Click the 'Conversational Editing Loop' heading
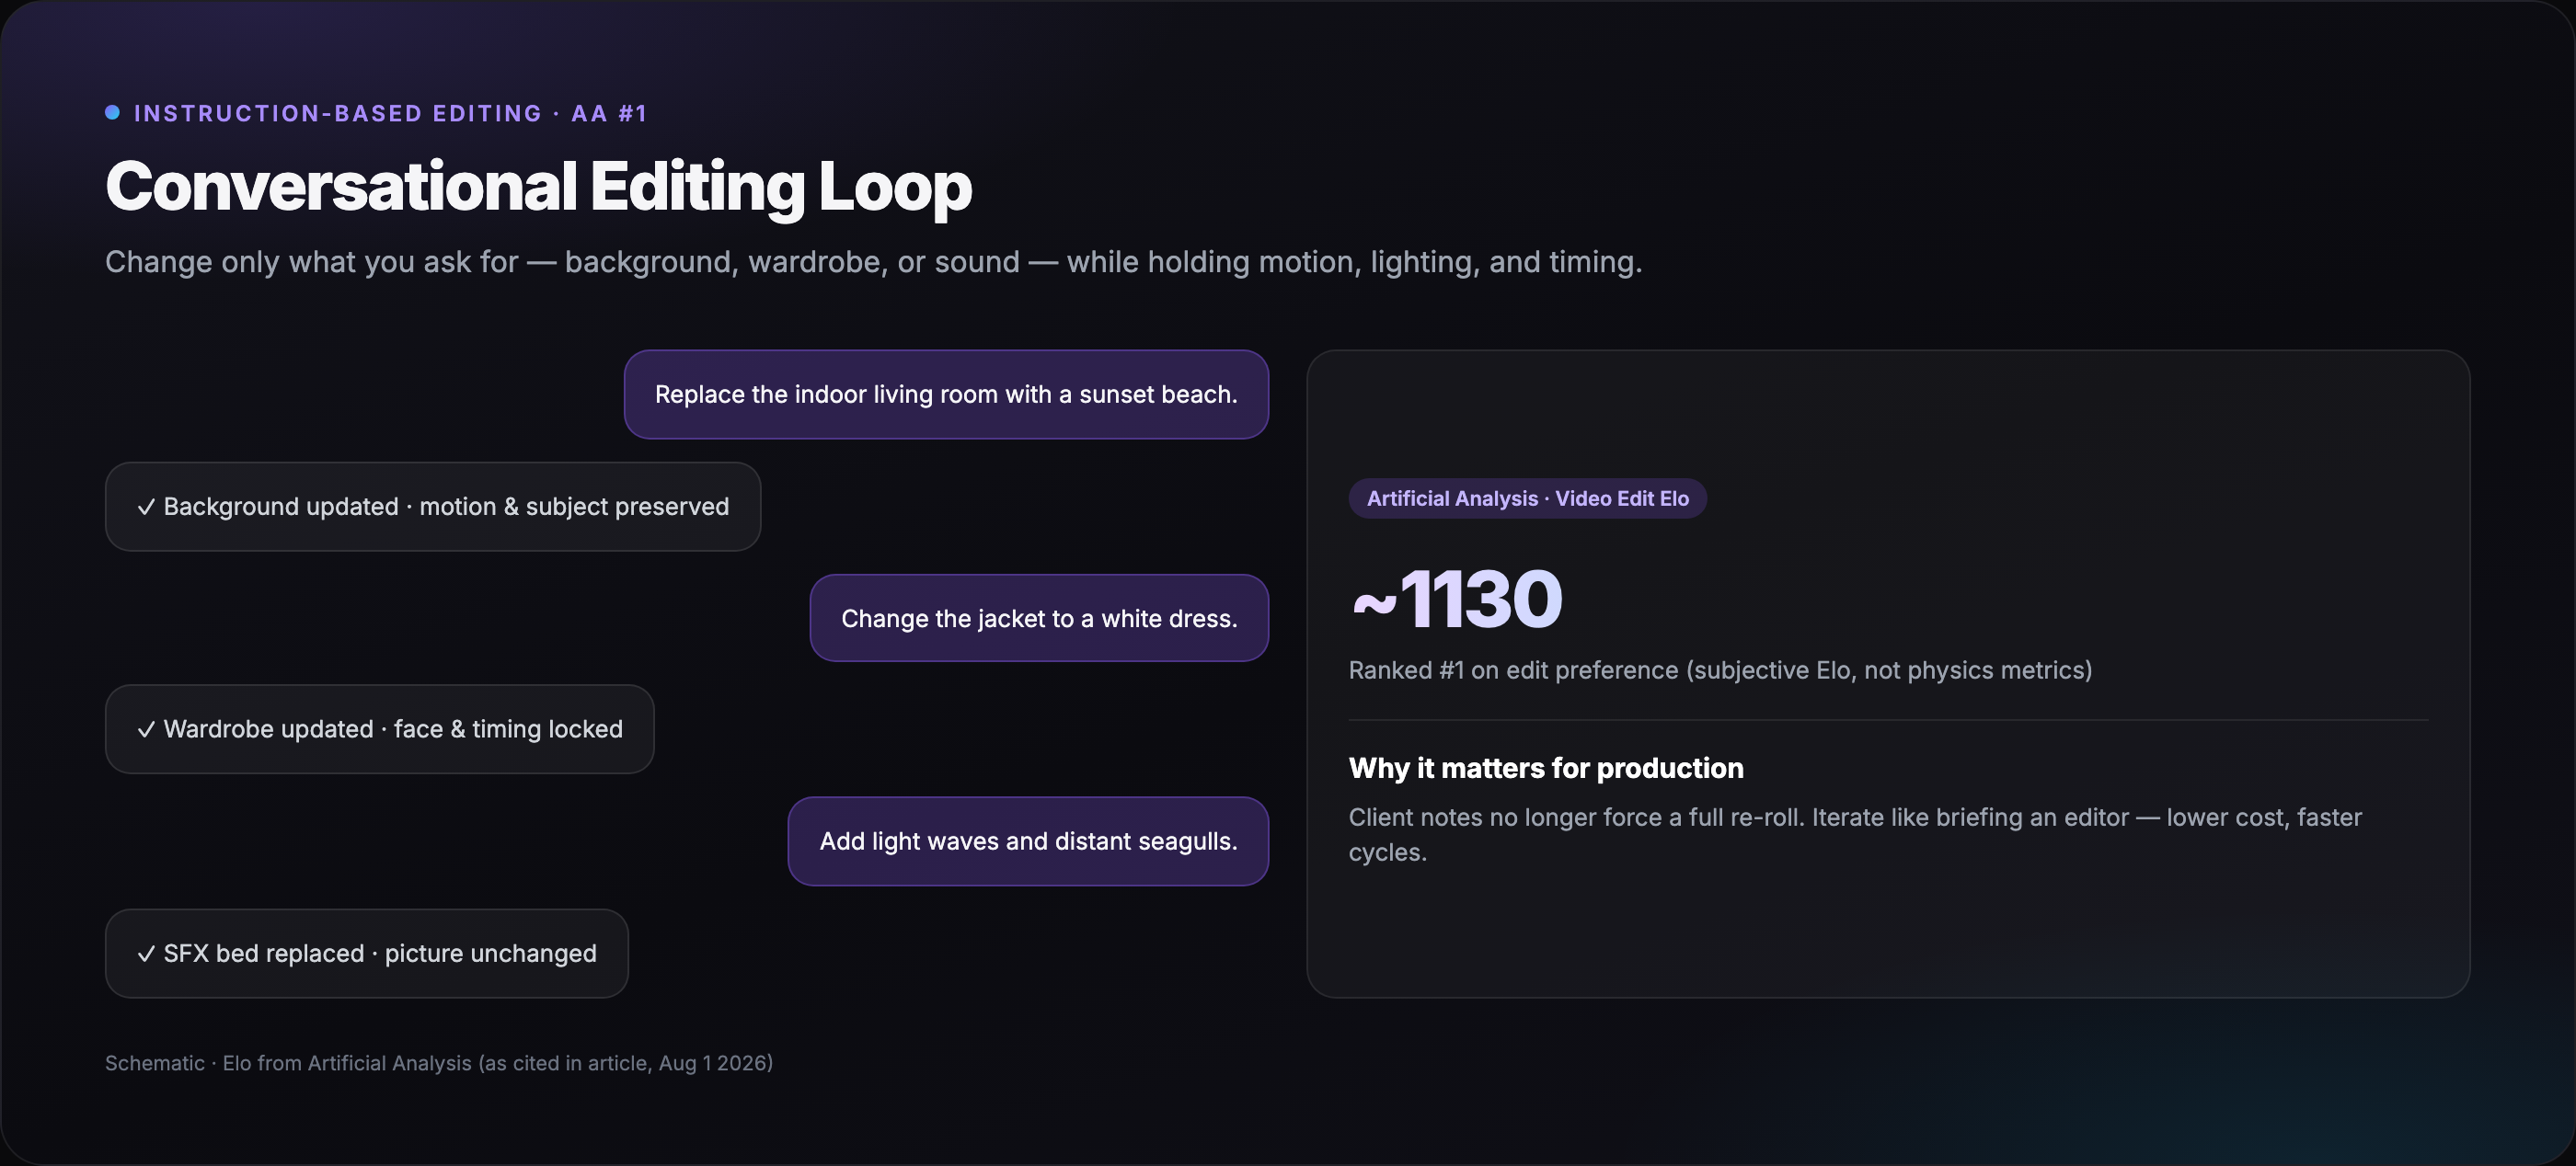2576x1166 pixels. (538, 187)
